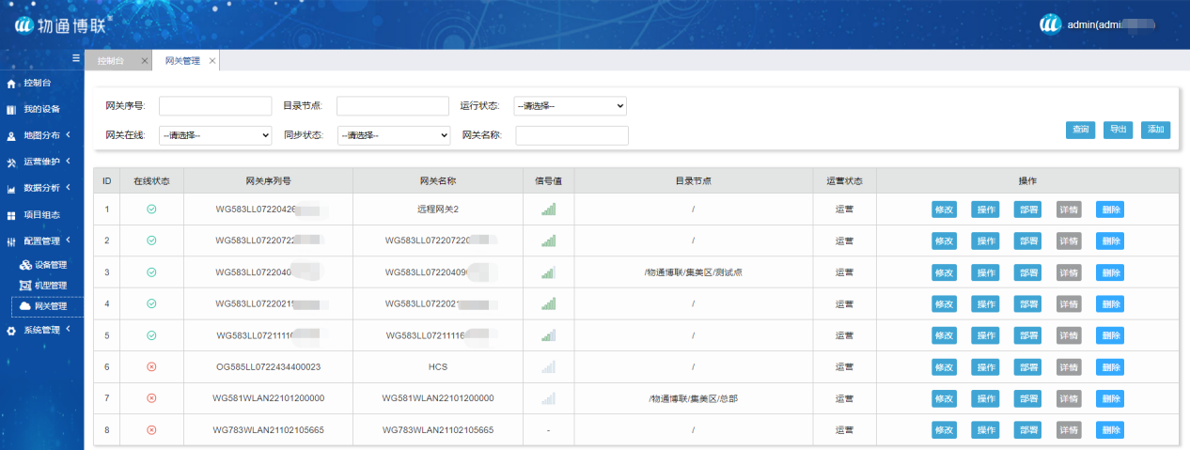Screen dimensions: 1190x450
Task: Click the 添加 button
Action: pyautogui.click(x=1155, y=130)
